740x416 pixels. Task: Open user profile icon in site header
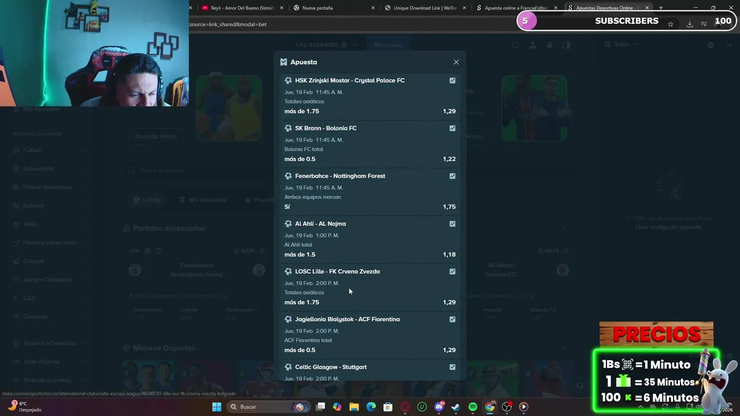pyautogui.click(x=532, y=45)
